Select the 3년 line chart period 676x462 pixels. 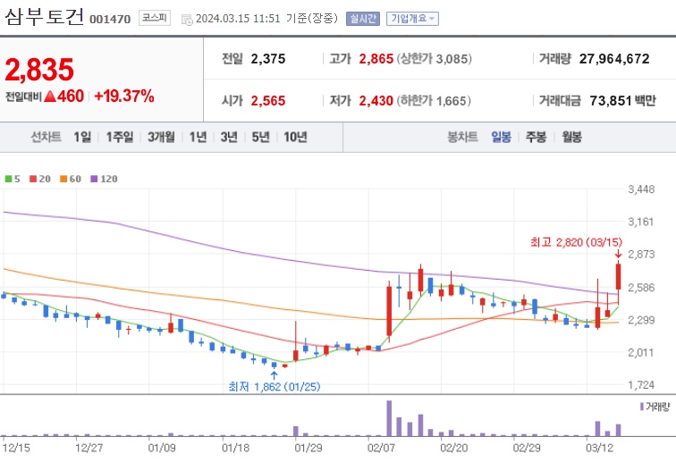point(229,137)
